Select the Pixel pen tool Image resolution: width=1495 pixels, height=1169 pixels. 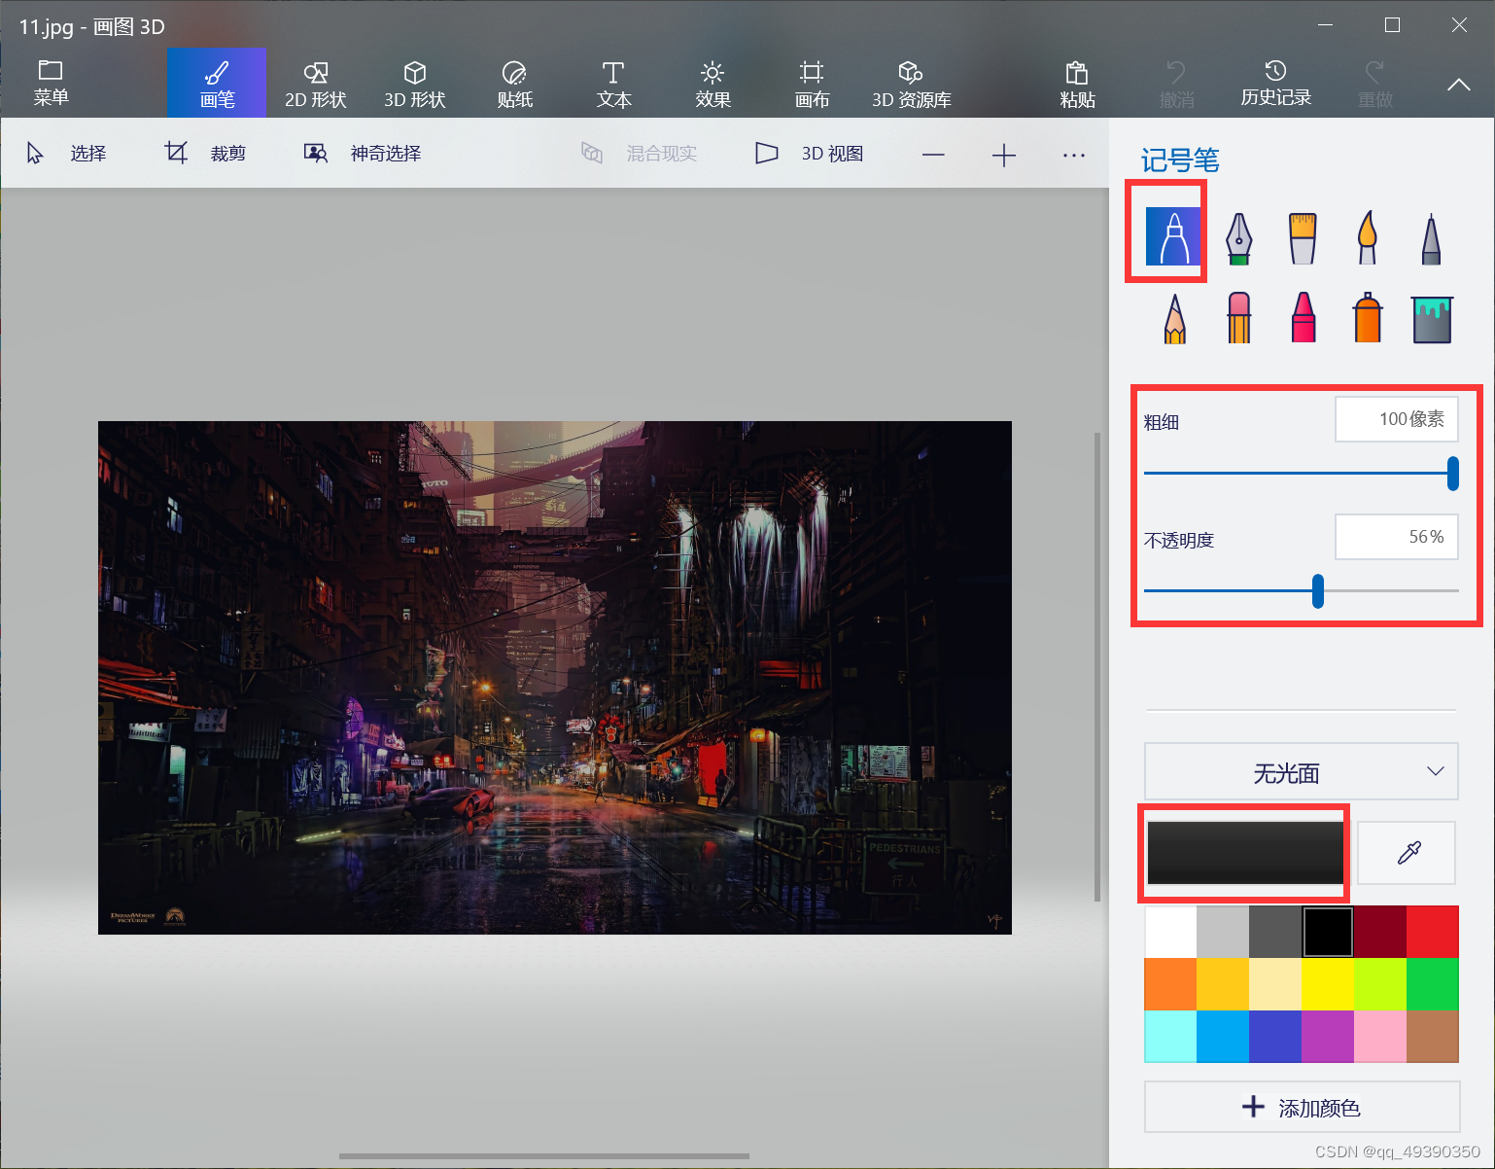(1431, 239)
